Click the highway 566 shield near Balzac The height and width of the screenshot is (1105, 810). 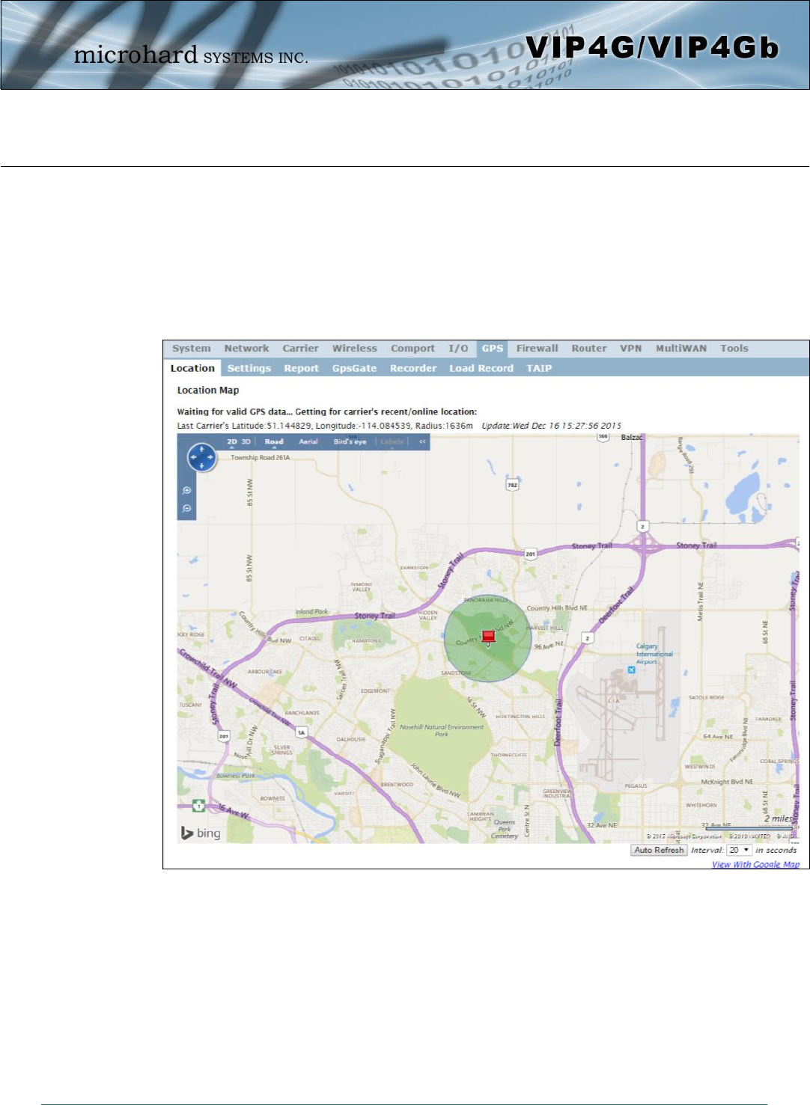pyautogui.click(x=603, y=437)
